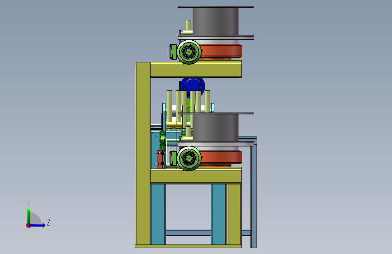
Task: Select the upper green motor fan cover
Action: click(189, 52)
